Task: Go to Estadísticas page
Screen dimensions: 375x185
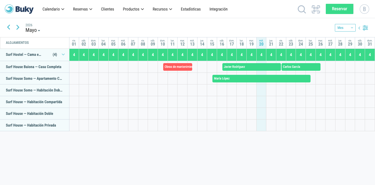Action: (191, 9)
